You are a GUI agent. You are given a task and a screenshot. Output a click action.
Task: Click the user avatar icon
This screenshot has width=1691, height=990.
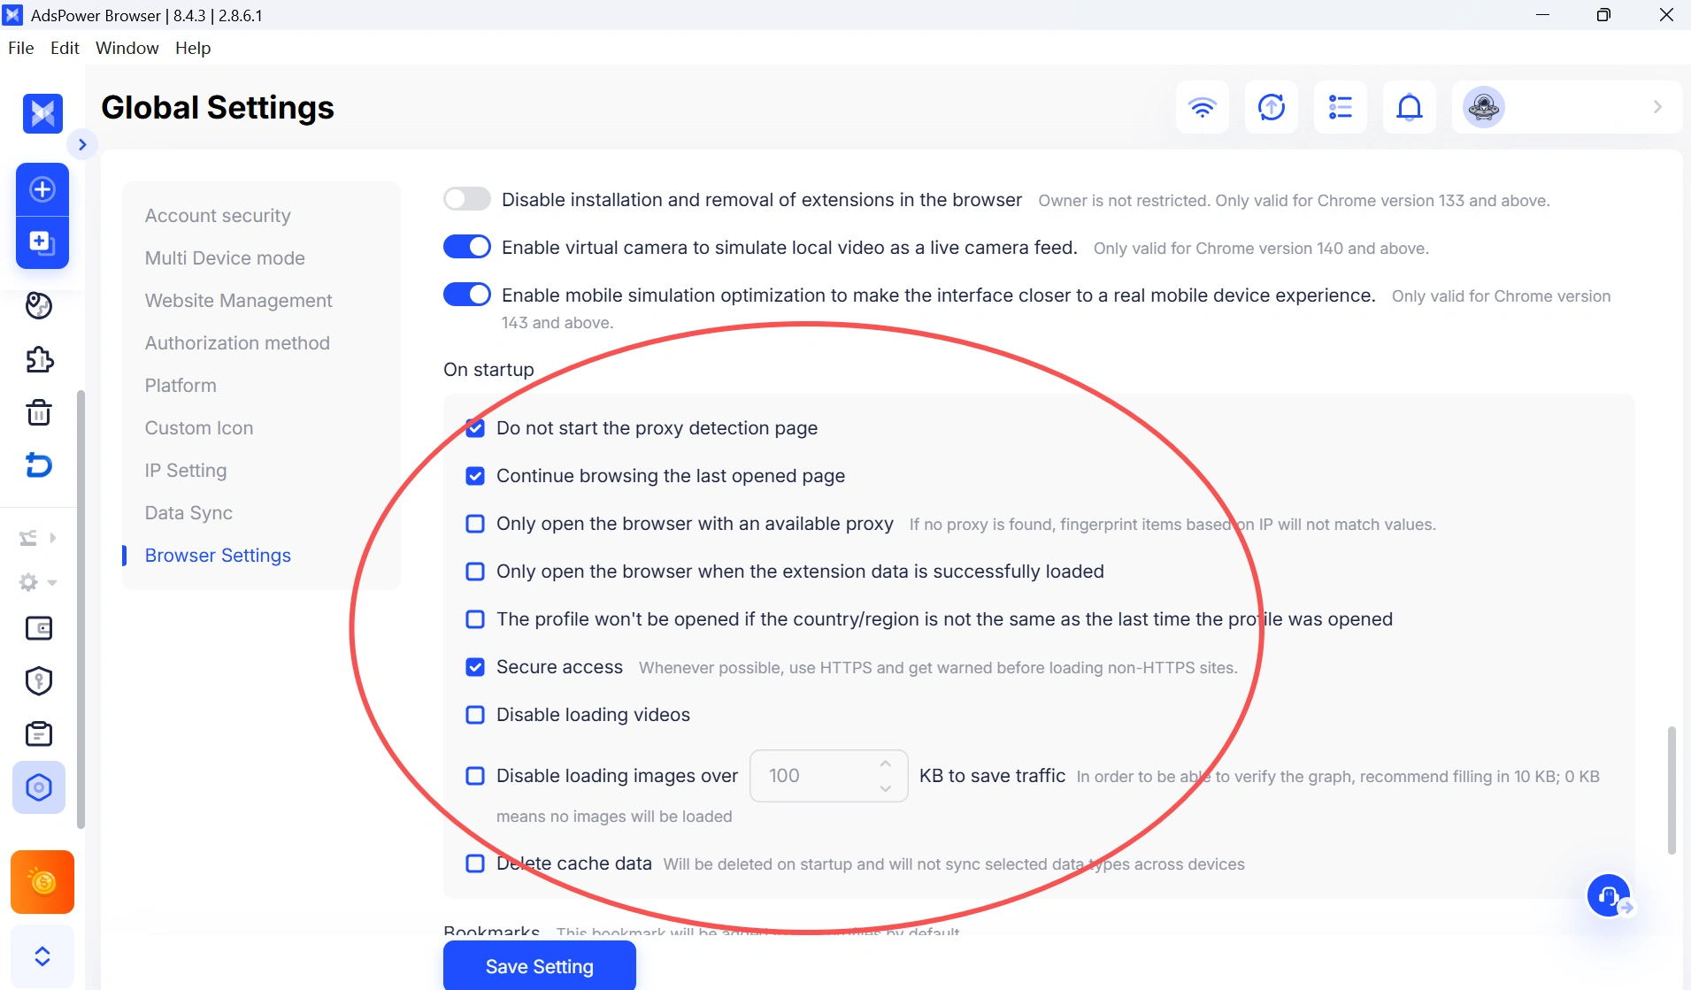(1484, 107)
